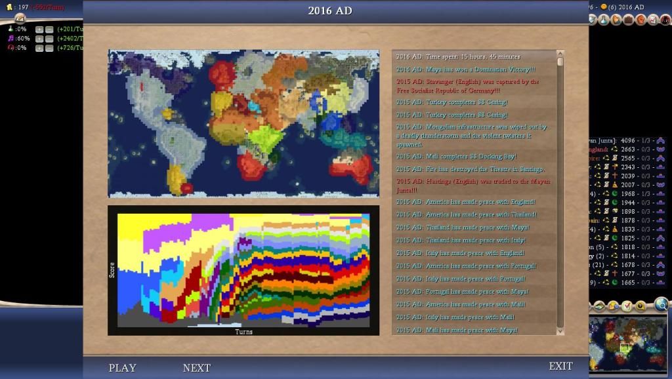Viewport: 672px width, 379px height.
Task: Increase science rate with plus button
Action: tap(39, 29)
